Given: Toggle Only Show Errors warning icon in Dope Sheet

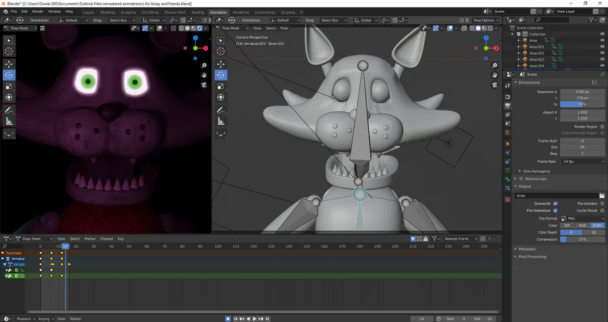Looking at the screenshot, I should point(426,239).
